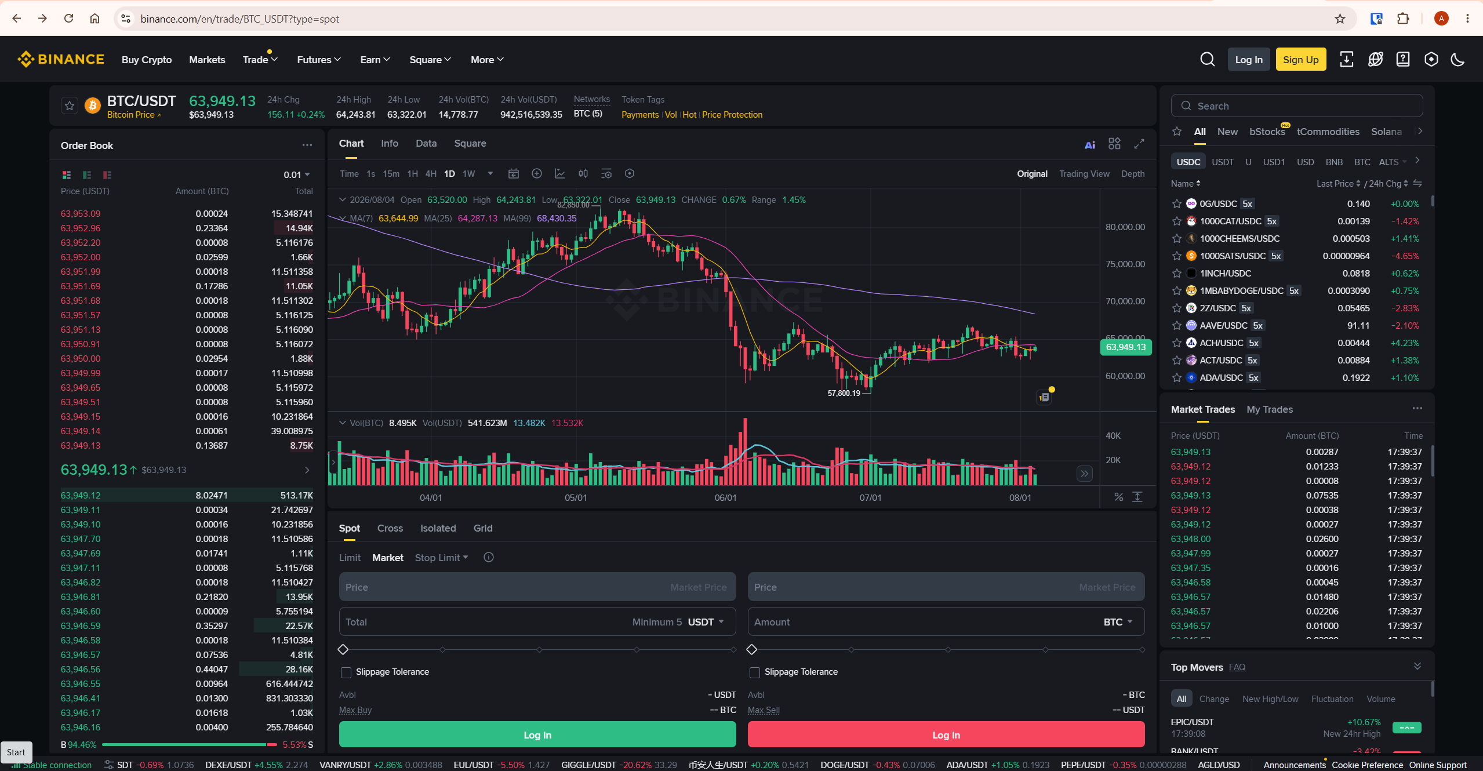Screen dimensions: 1483x771
Task: Open the Chrome extensions puzzle icon
Action: [x=1403, y=19]
